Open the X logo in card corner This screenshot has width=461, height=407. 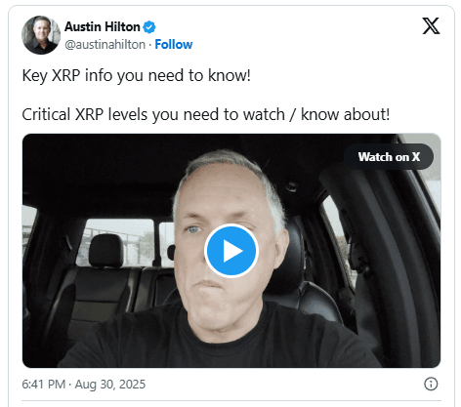[431, 26]
